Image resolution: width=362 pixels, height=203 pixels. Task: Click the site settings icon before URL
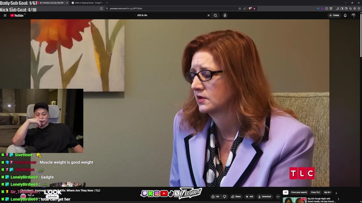107,8
